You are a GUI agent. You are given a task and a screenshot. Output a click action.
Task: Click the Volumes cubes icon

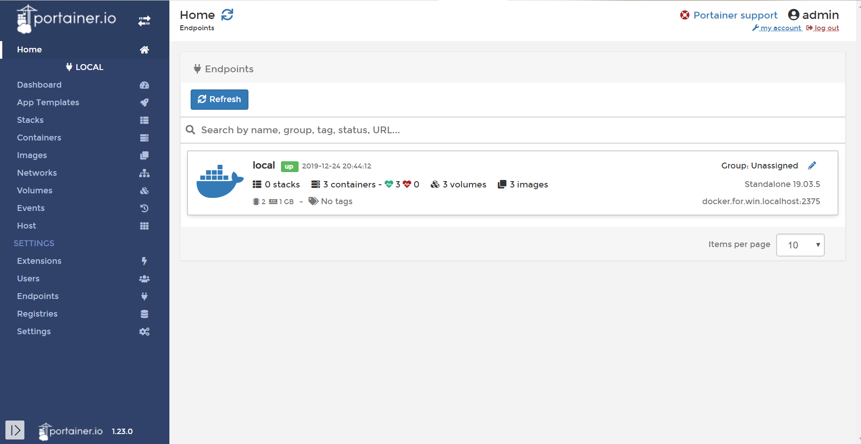tap(144, 191)
